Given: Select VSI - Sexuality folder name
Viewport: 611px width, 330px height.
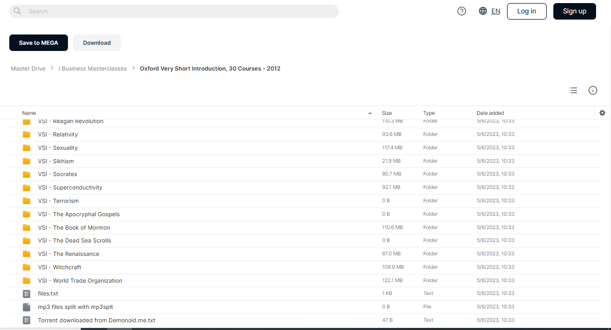Looking at the screenshot, I should point(58,148).
